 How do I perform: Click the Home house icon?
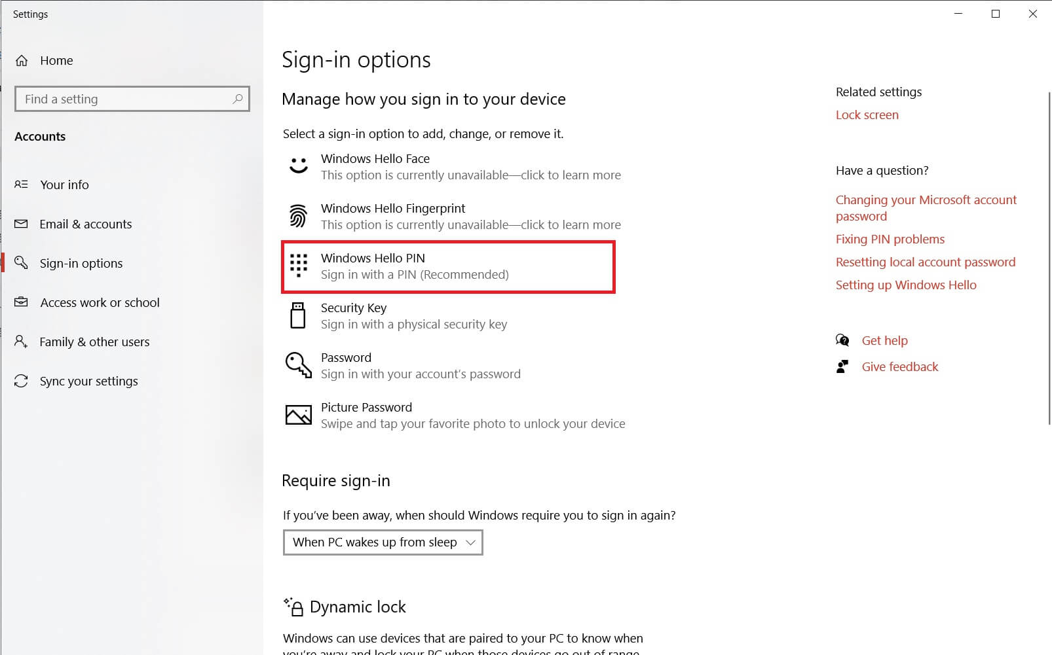22,61
